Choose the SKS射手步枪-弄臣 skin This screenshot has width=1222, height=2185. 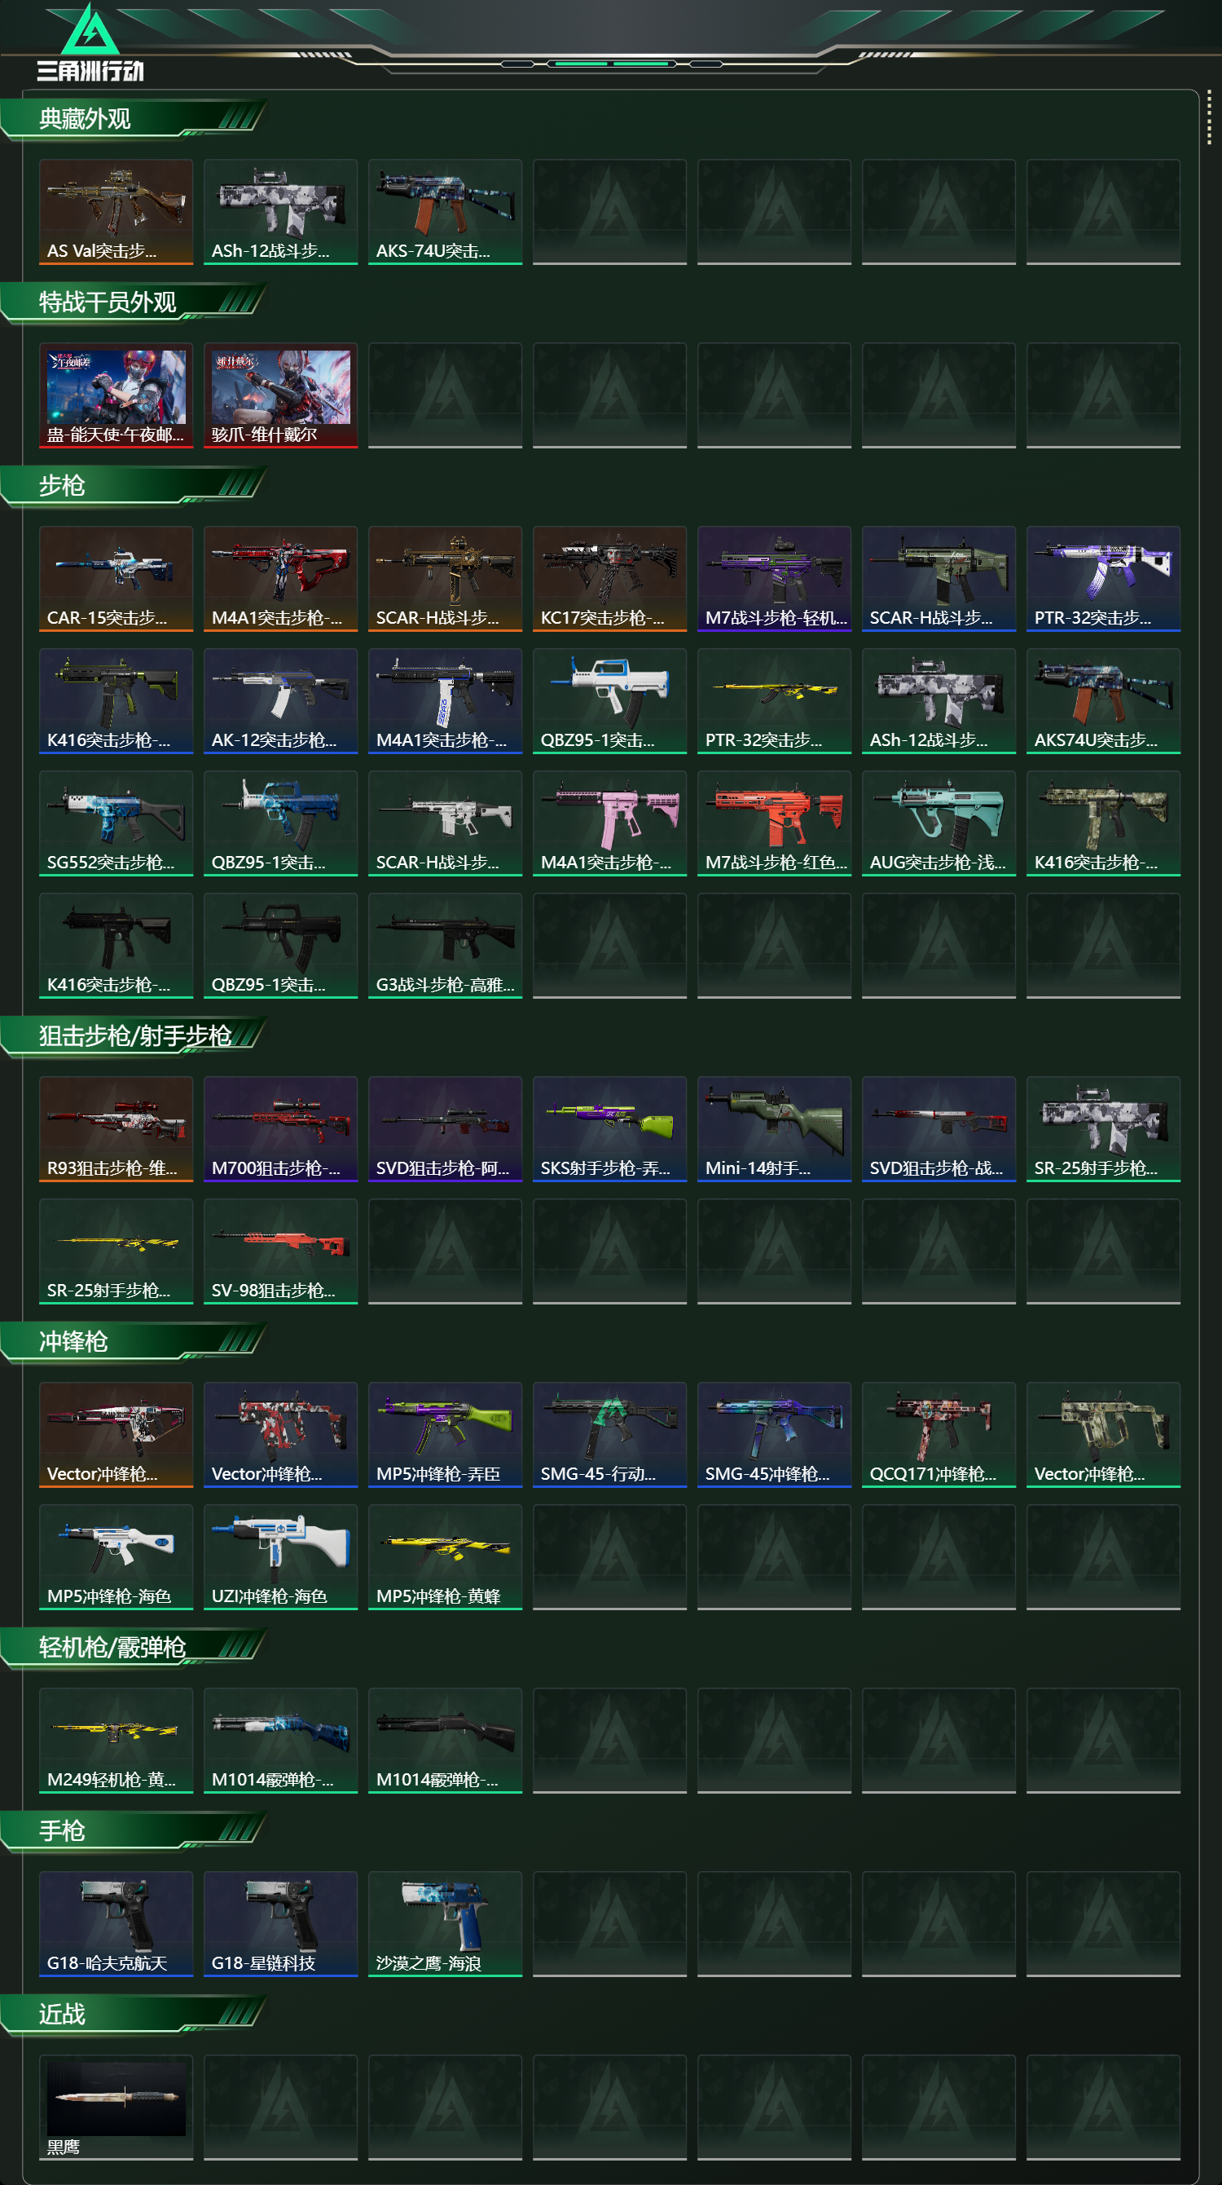click(x=609, y=1129)
